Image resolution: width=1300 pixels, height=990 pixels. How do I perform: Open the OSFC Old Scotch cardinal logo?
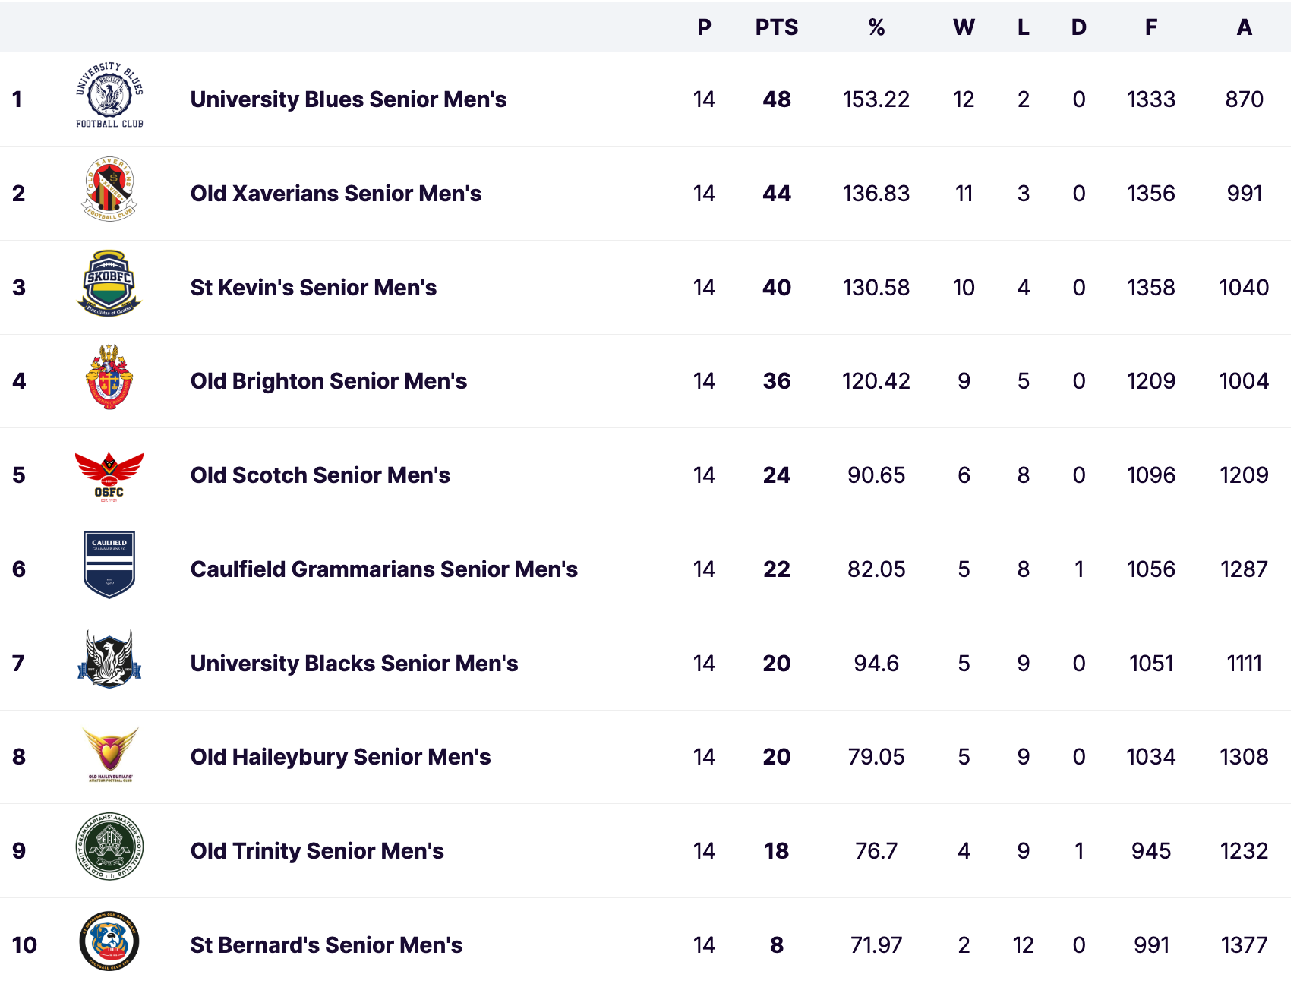(109, 476)
